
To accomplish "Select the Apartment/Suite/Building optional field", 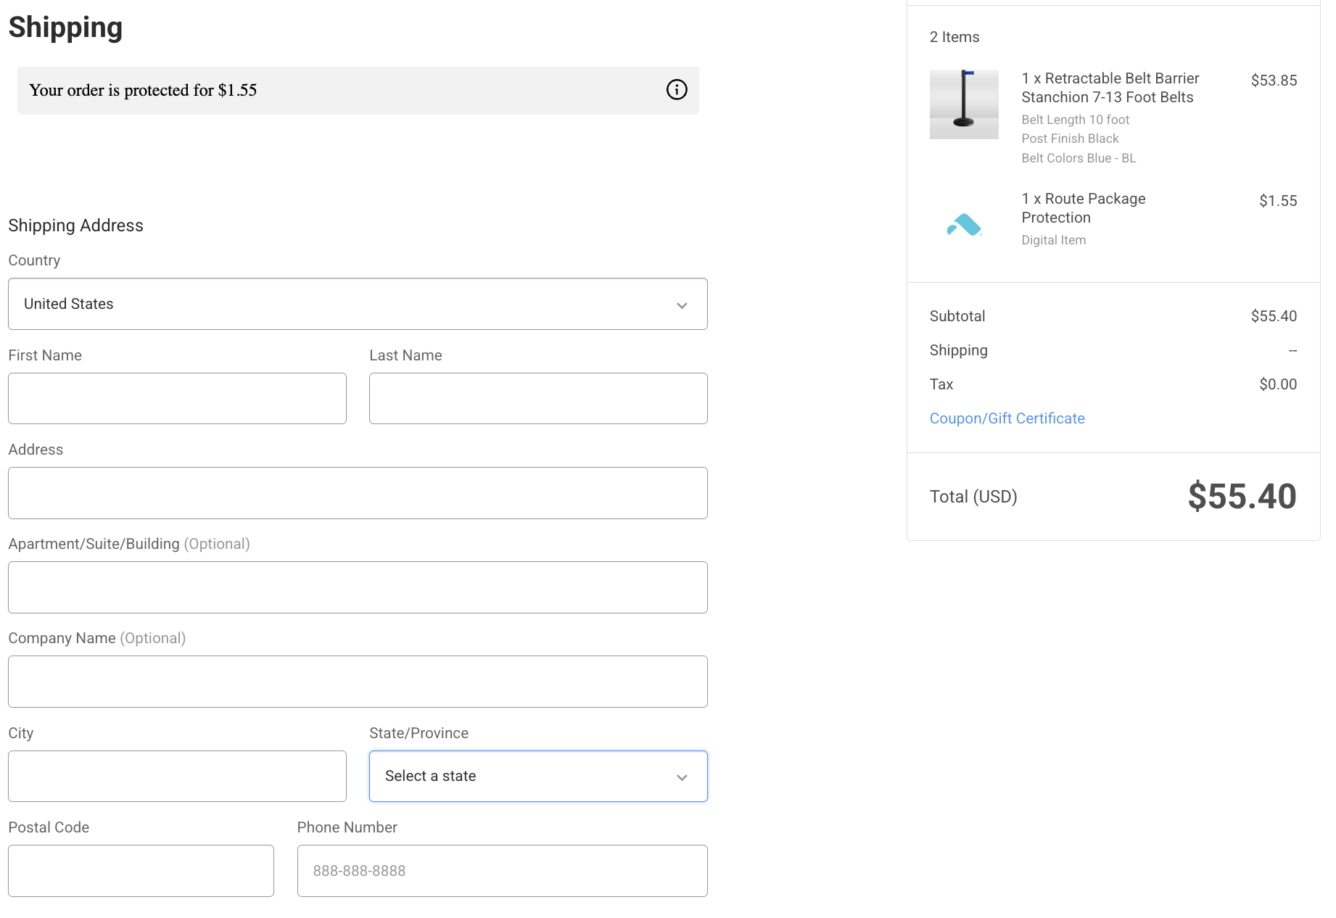I will (358, 587).
